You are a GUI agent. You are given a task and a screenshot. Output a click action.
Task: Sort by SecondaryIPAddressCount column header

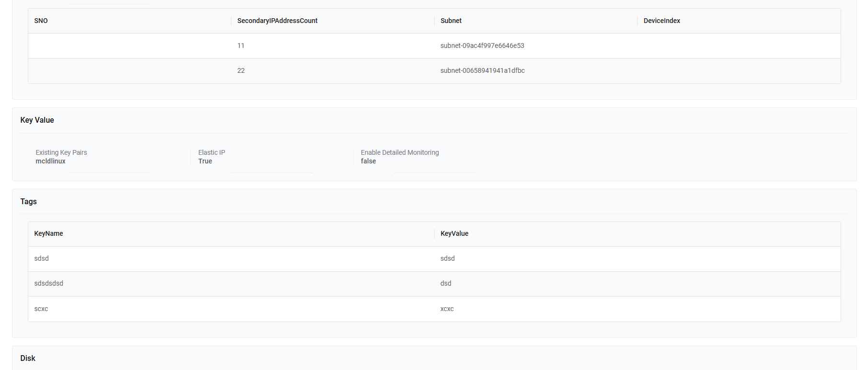[x=277, y=21]
